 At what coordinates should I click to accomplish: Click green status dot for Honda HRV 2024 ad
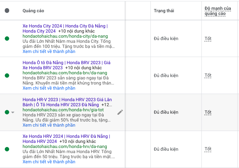pos(7,149)
